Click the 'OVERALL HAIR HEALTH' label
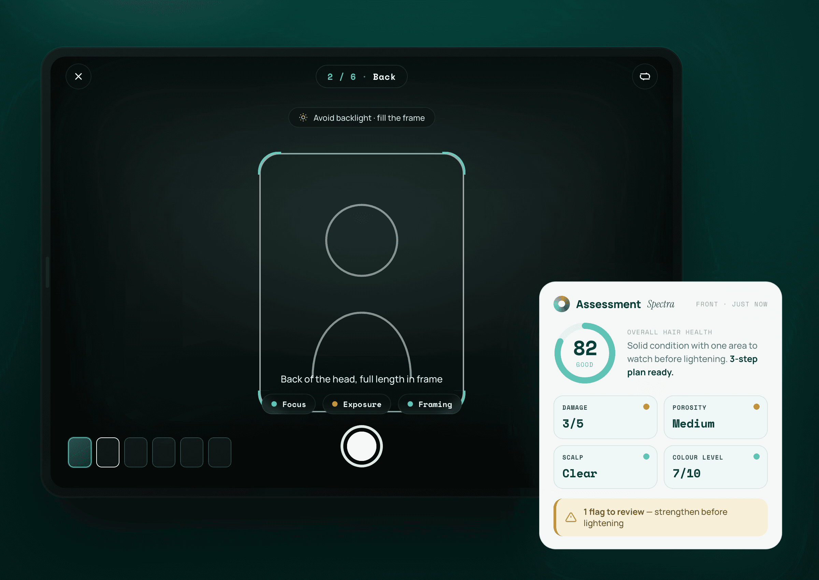This screenshot has width=819, height=580. (669, 332)
